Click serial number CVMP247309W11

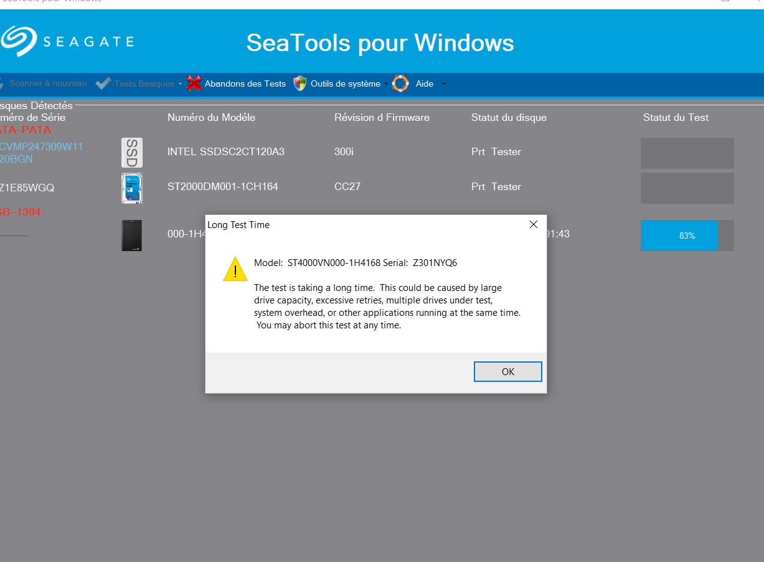[x=41, y=146]
